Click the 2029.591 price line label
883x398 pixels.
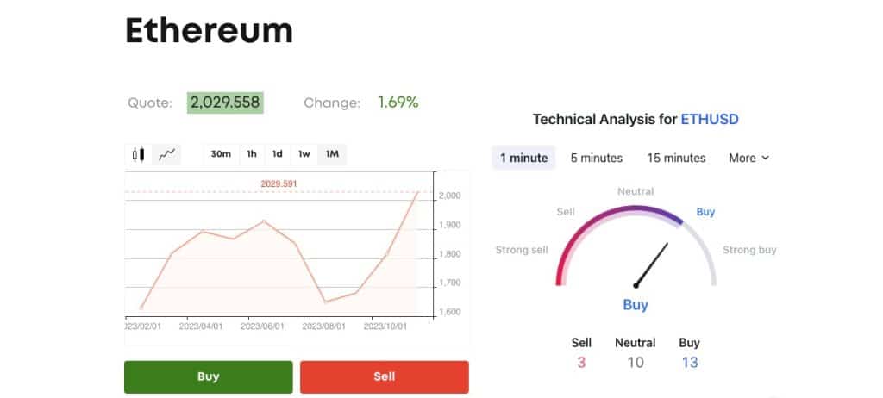pyautogui.click(x=279, y=183)
